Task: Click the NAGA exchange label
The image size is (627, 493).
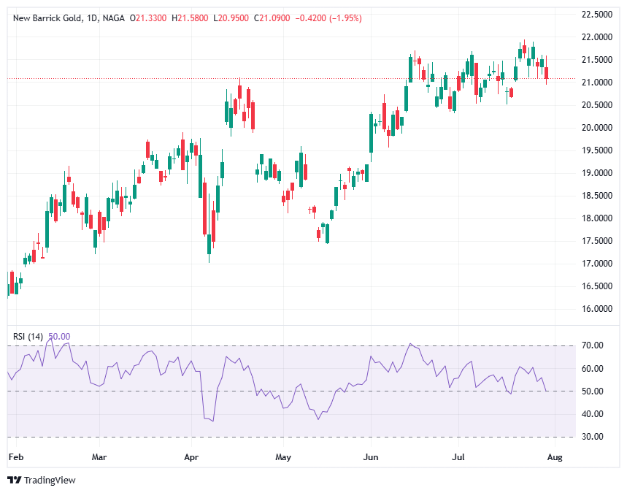Action: (114, 18)
